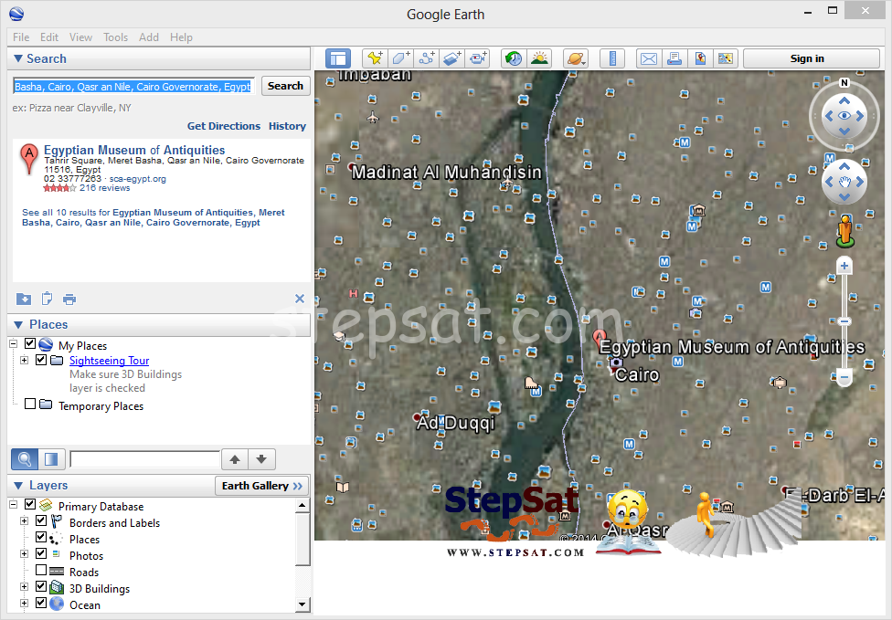Check the Temporary Places checkbox
The height and width of the screenshot is (620, 892).
click(31, 405)
